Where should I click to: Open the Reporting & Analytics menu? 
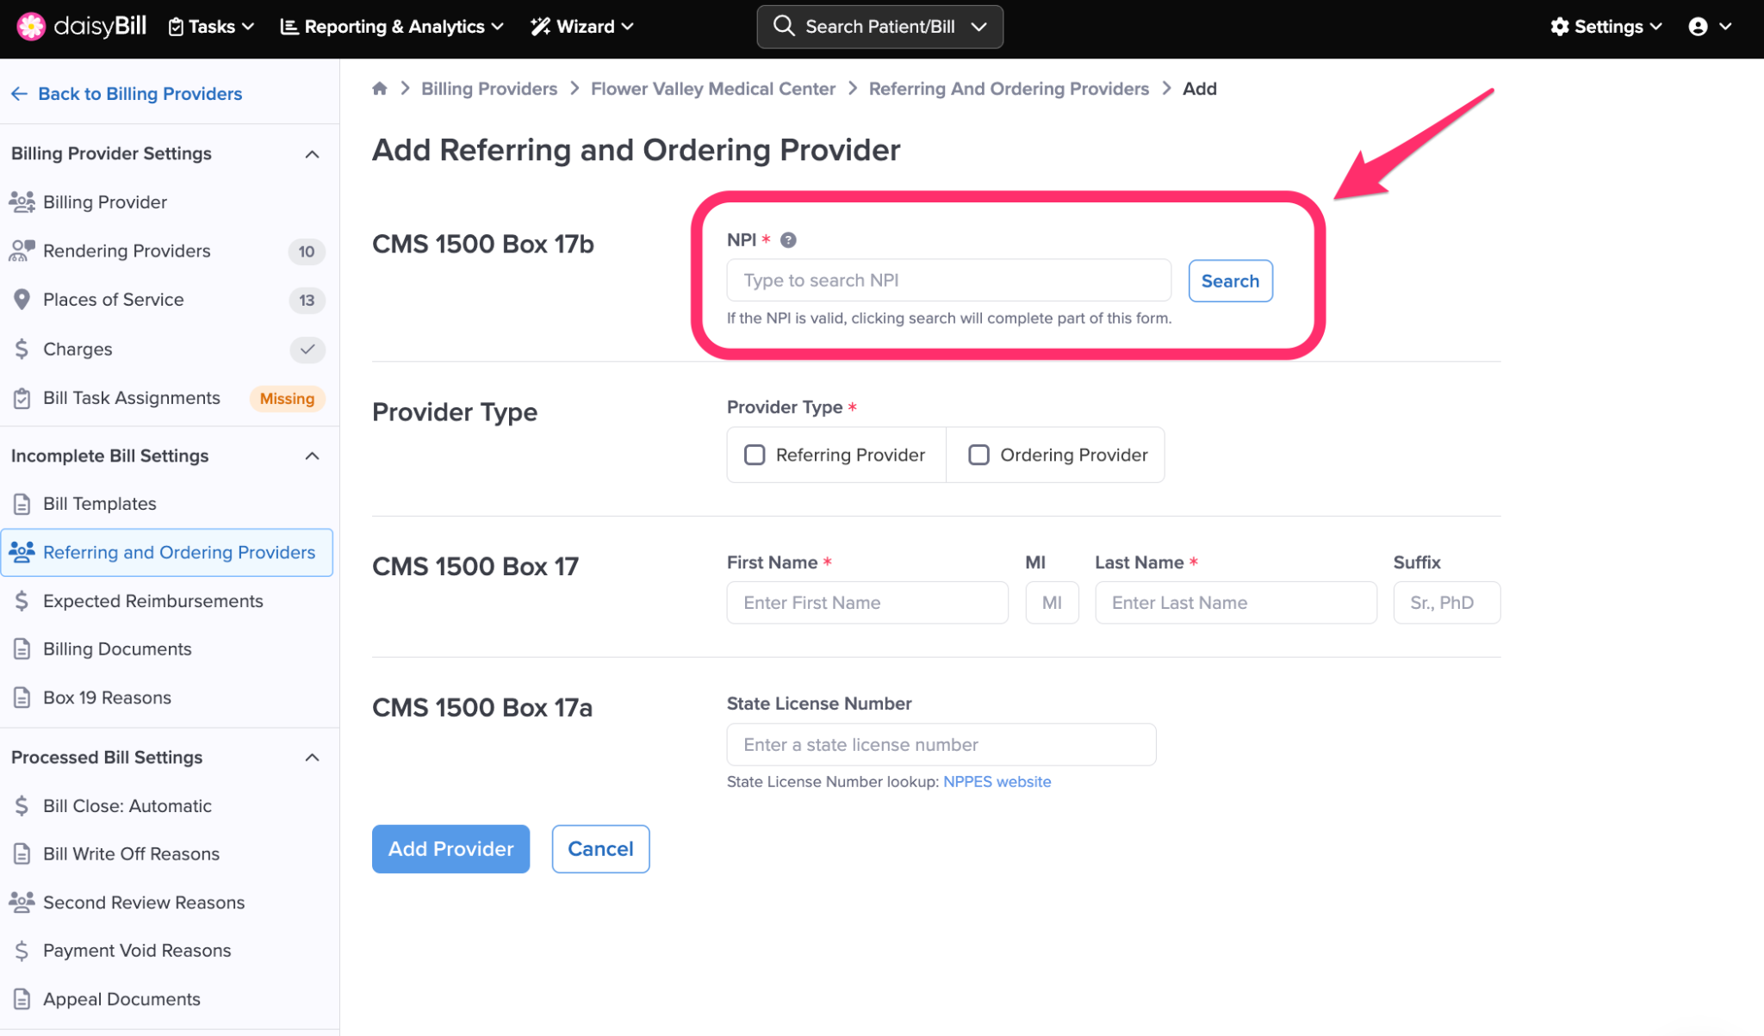coord(392,27)
